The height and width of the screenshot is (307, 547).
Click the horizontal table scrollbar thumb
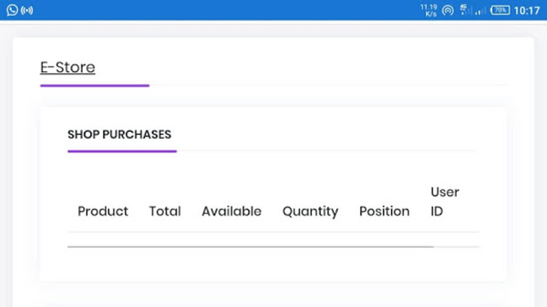[x=250, y=247]
